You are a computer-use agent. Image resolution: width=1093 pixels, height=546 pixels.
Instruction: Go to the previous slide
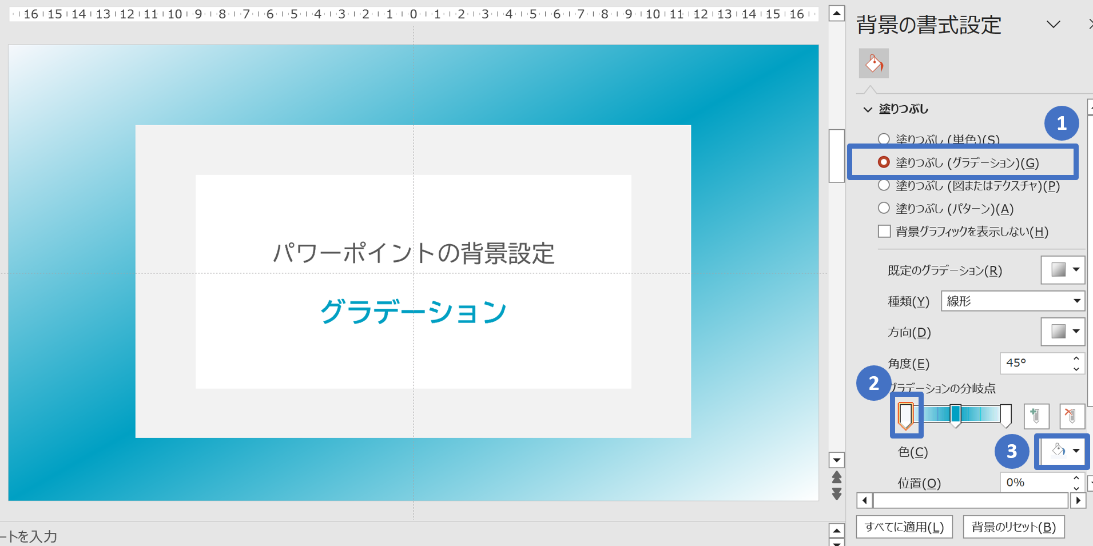(837, 477)
